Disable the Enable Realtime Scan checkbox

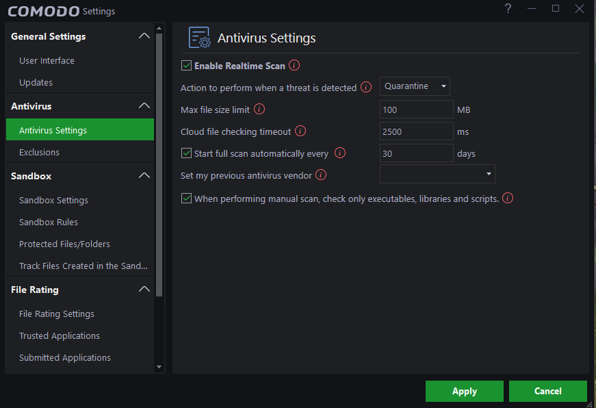click(x=186, y=66)
